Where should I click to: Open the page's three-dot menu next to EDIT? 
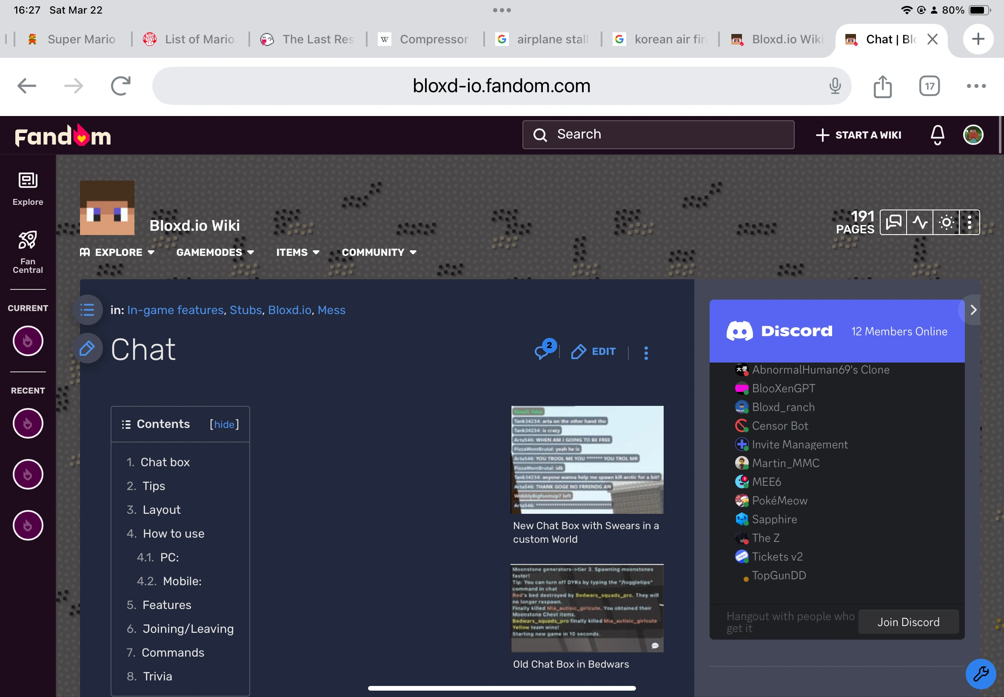(646, 352)
